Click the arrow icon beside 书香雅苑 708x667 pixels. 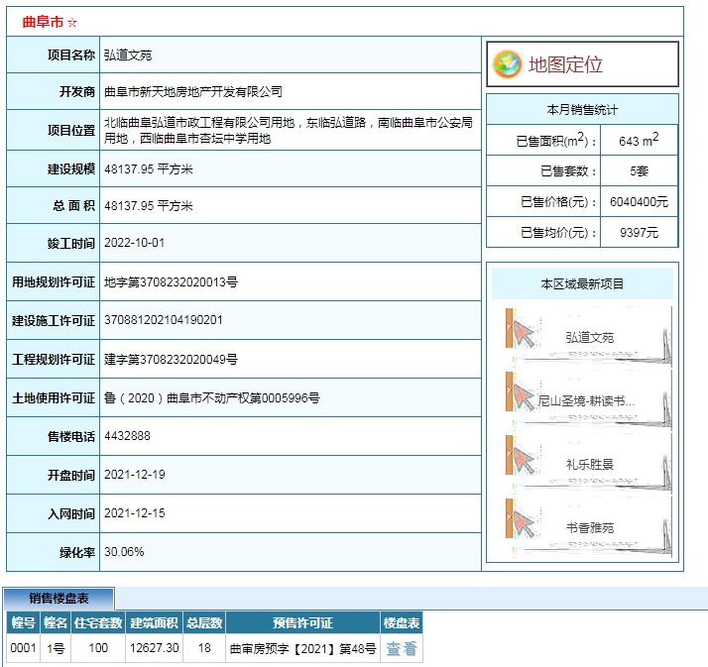pyautogui.click(x=524, y=524)
